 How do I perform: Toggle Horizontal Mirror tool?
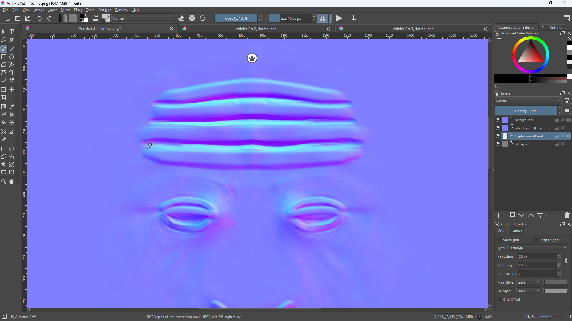point(323,18)
